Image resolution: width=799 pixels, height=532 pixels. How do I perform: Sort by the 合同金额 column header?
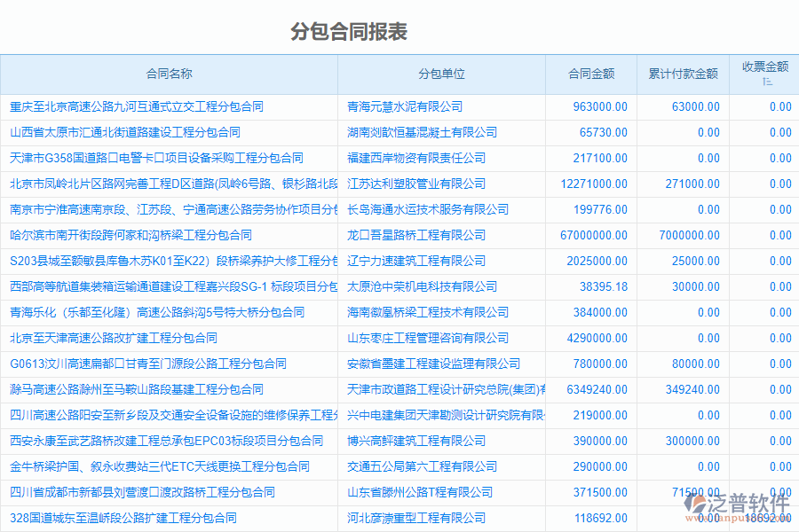pos(589,74)
